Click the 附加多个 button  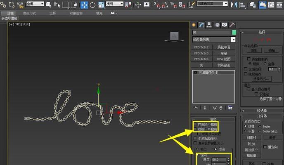(251, 150)
